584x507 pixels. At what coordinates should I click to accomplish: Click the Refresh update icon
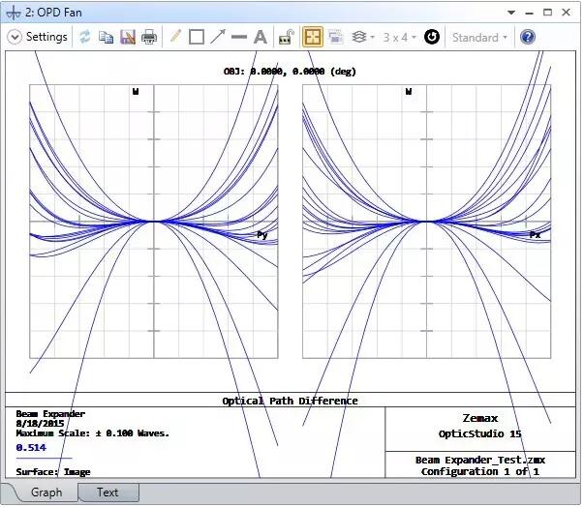[85, 37]
